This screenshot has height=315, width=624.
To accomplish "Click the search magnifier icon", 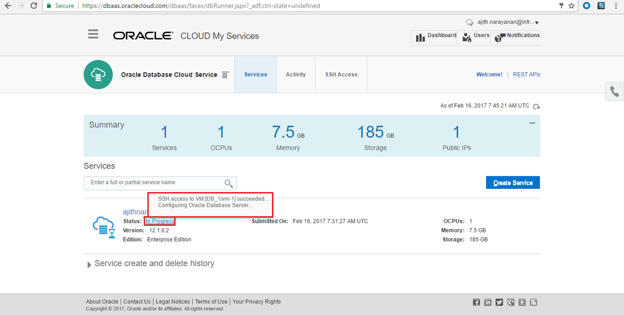I will coord(229,183).
